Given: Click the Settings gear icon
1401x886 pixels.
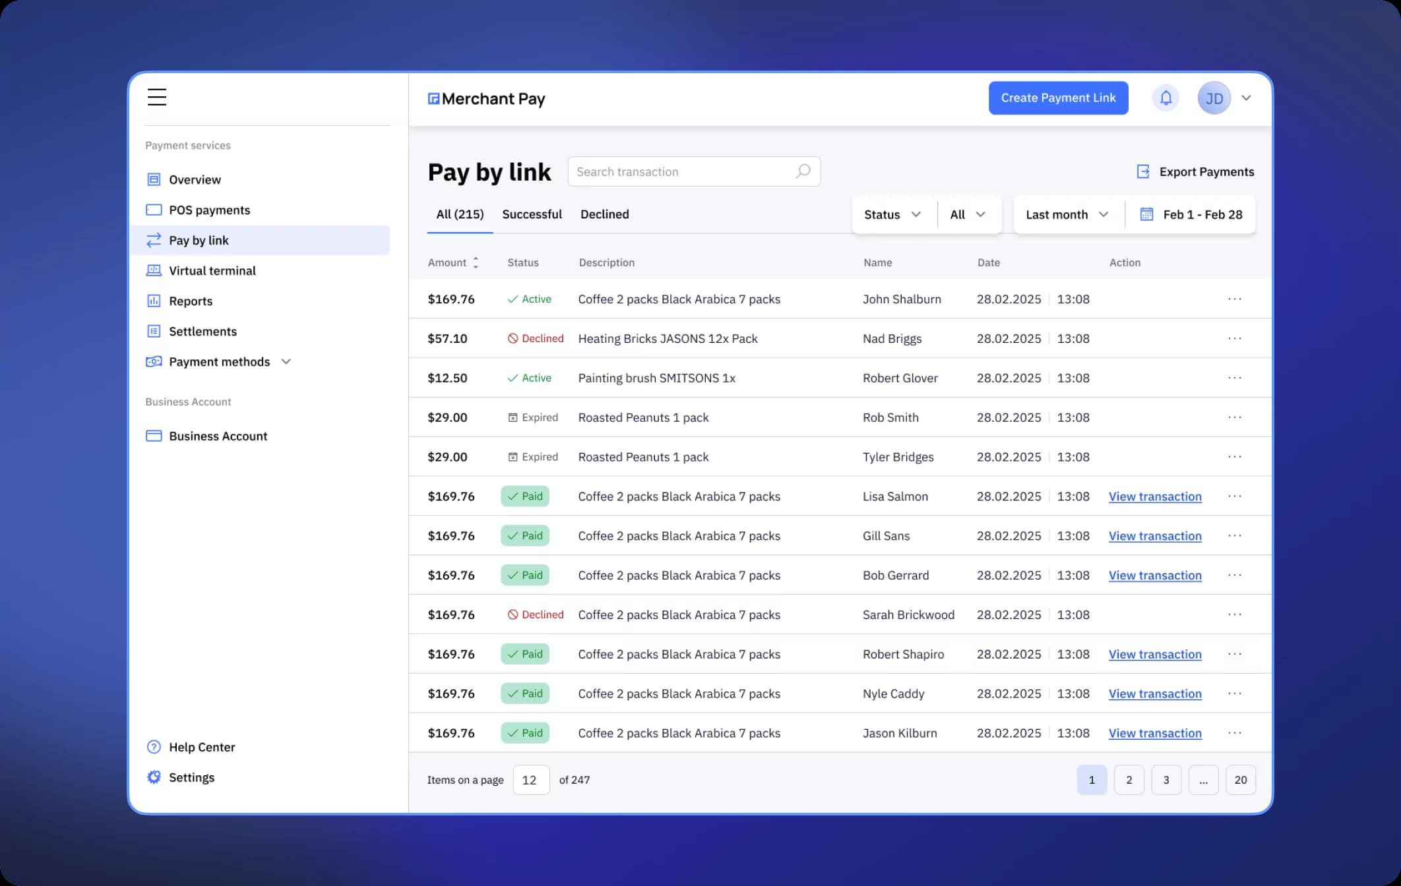Looking at the screenshot, I should coord(154,777).
